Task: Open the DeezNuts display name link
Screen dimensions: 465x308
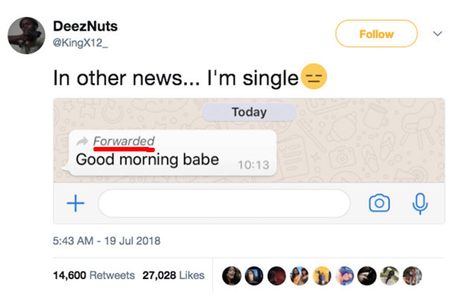Action: pyautogui.click(x=85, y=26)
